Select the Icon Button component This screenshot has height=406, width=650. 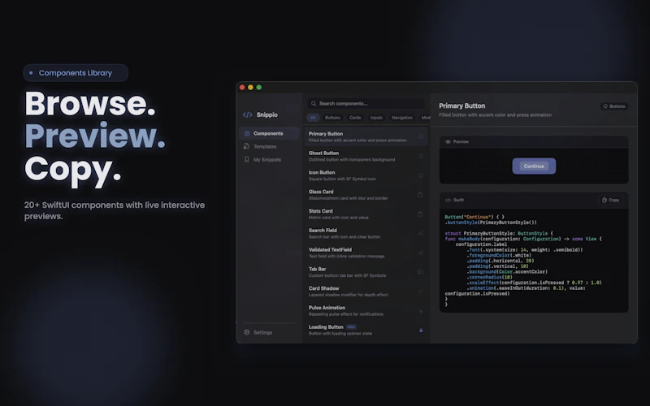(x=366, y=175)
